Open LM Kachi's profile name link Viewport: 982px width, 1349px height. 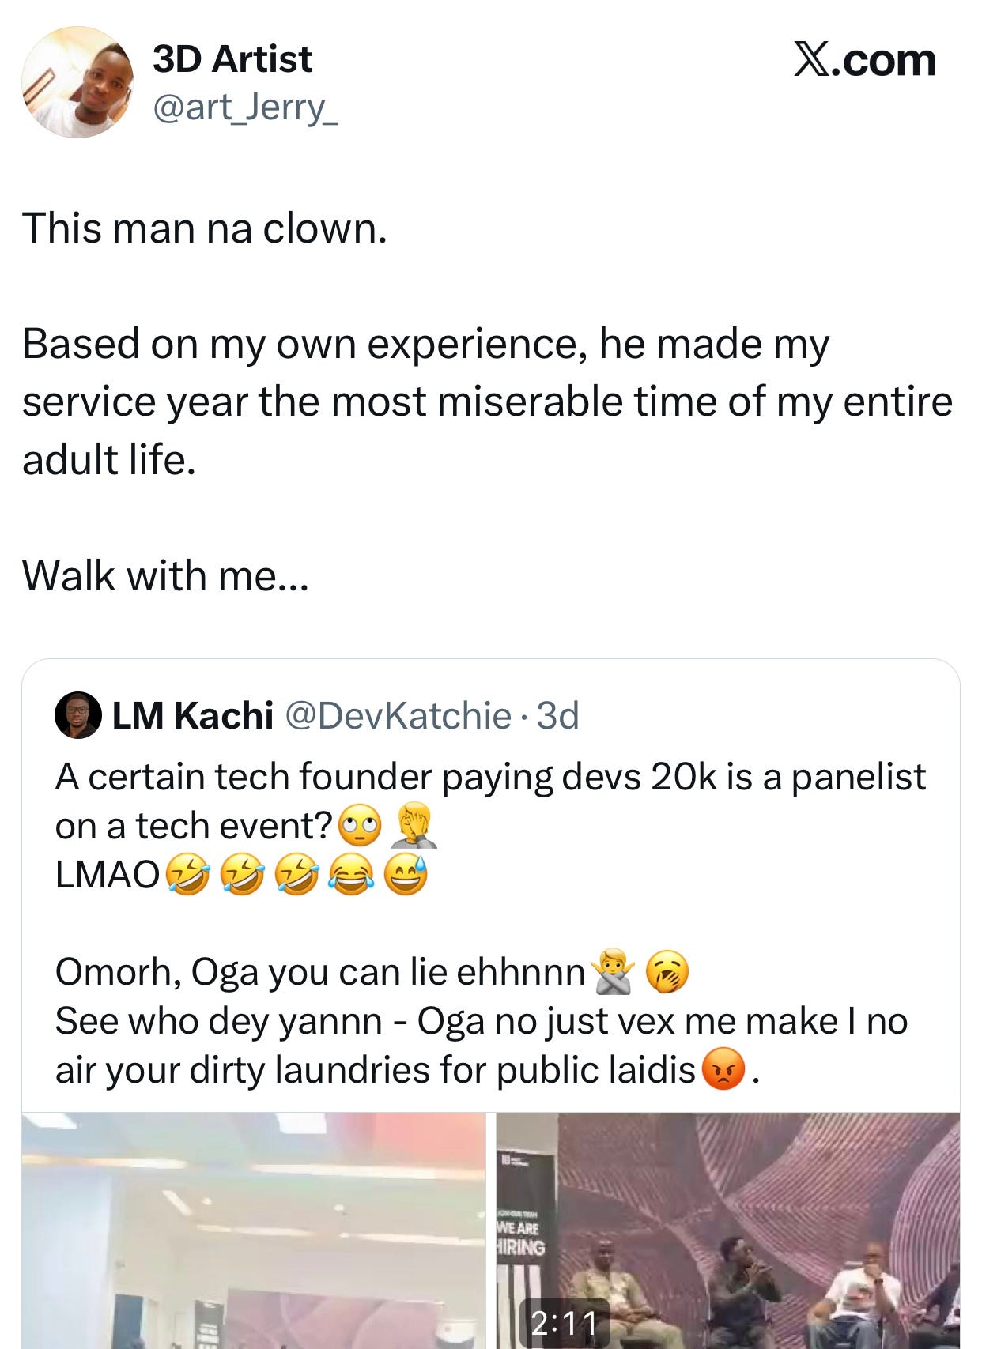pos(193,715)
